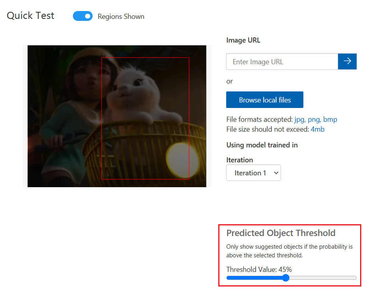Viewport: 368px width, 292px height.
Task: Click the red detected region box
Action: [145, 118]
